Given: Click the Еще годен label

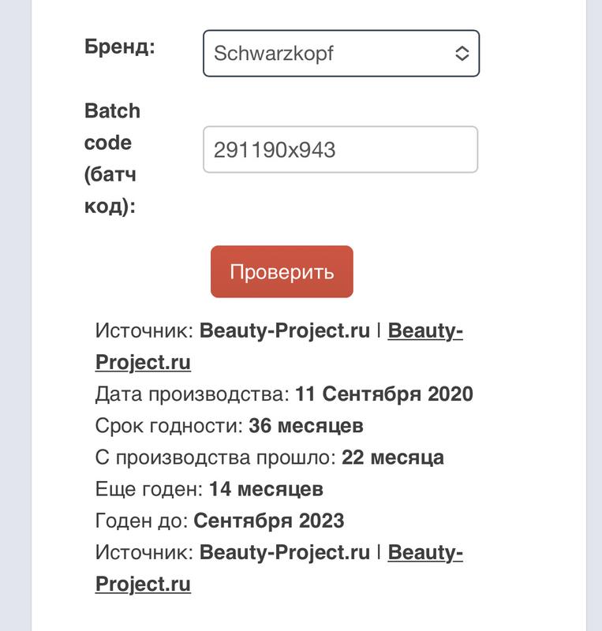Looking at the screenshot, I should [149, 489].
